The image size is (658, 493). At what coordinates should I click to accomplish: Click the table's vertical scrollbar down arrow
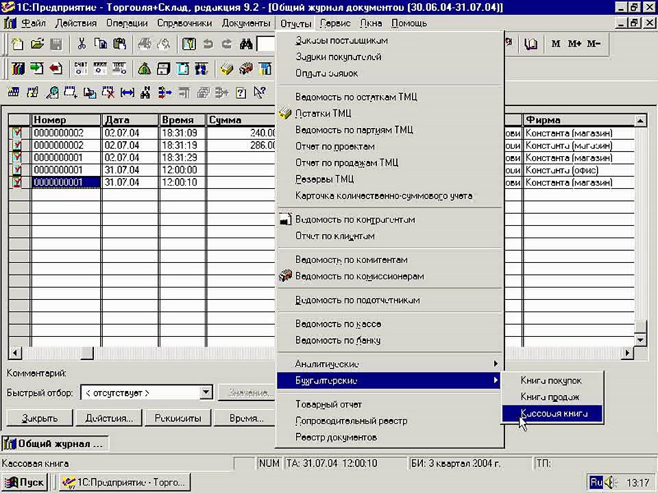click(x=640, y=340)
